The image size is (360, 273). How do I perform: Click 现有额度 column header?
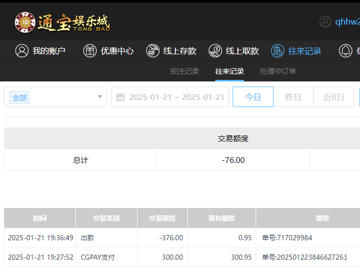(x=221, y=218)
